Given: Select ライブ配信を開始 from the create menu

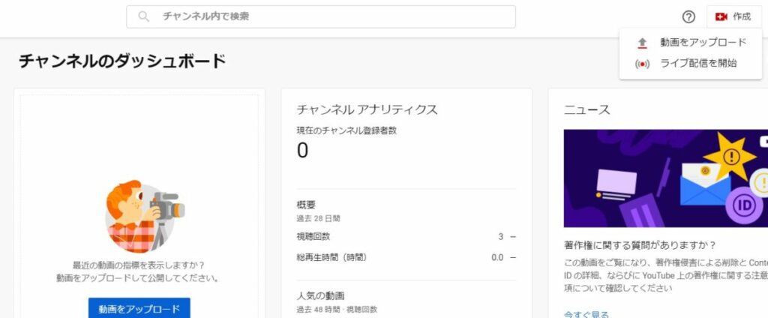Looking at the screenshot, I should (697, 64).
